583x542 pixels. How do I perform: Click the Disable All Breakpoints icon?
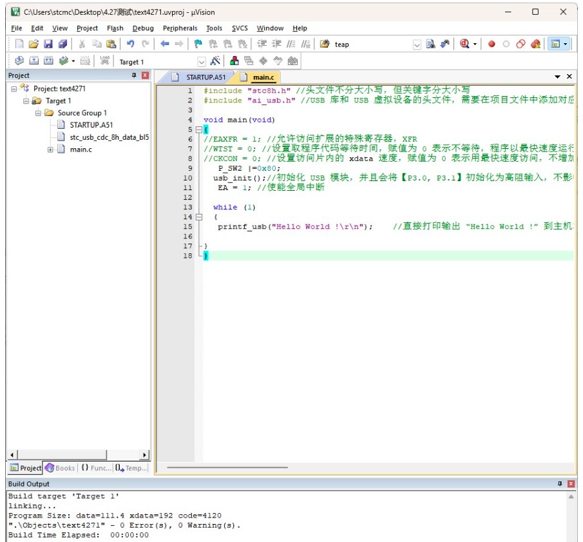click(x=521, y=44)
